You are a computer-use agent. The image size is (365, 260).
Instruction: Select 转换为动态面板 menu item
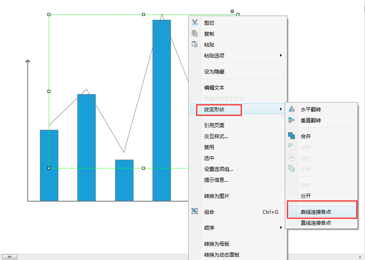click(x=238, y=255)
